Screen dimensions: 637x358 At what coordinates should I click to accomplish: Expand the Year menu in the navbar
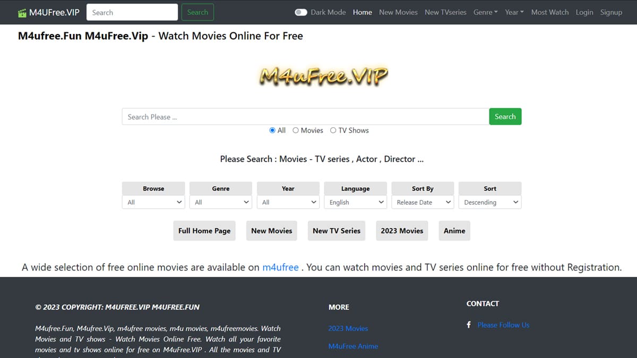pyautogui.click(x=514, y=12)
